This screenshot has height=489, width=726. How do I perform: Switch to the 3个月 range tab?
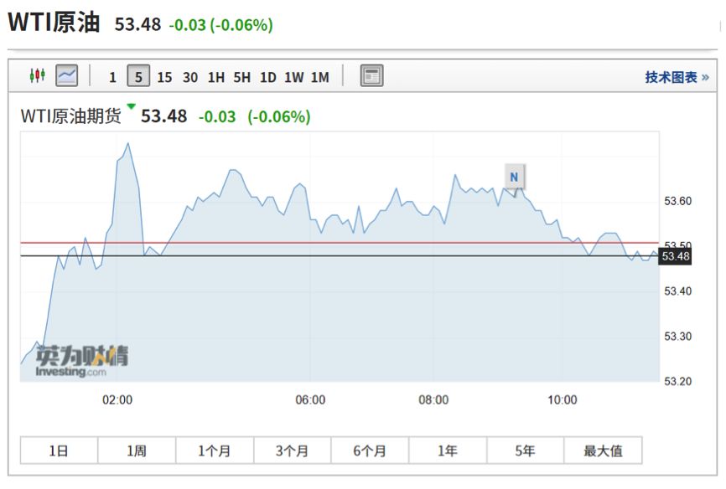pos(292,450)
